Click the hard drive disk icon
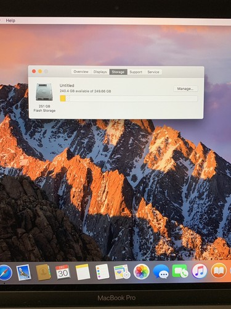The image size is (231, 309). (x=44, y=92)
